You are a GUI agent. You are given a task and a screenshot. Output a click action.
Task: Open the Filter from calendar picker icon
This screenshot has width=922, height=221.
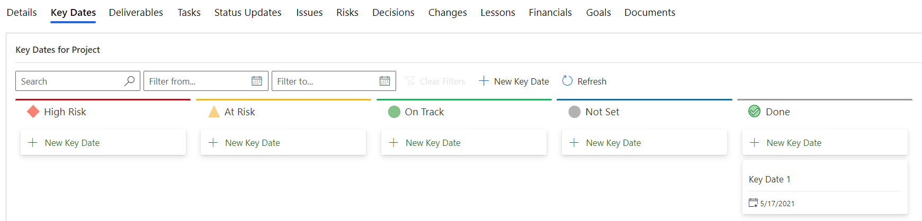(257, 81)
